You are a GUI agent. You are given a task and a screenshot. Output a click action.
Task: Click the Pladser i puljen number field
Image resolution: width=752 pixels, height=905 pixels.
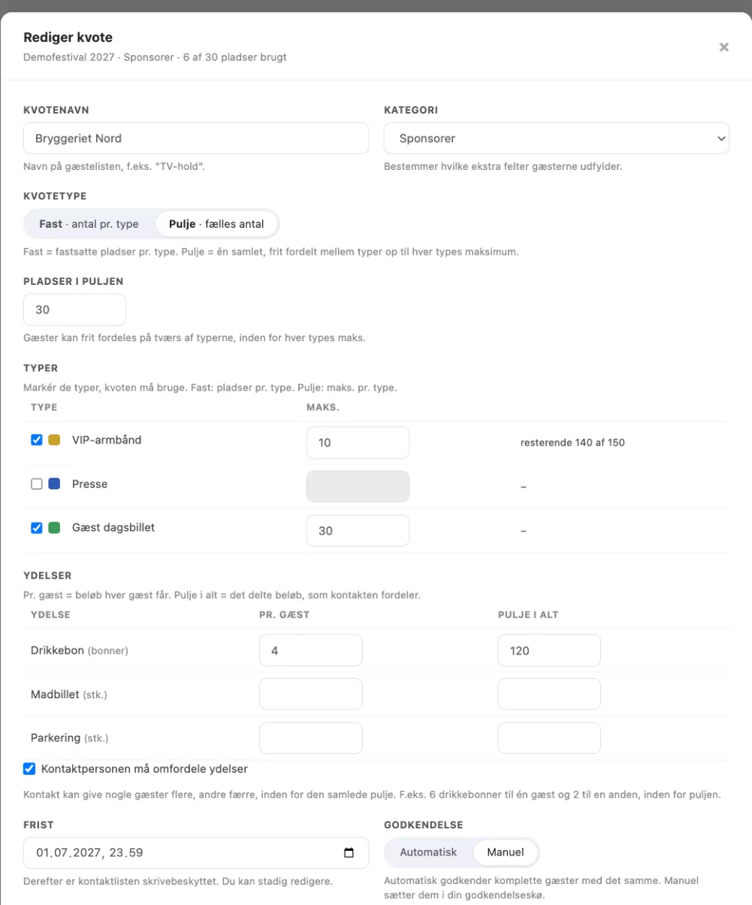[75, 310]
